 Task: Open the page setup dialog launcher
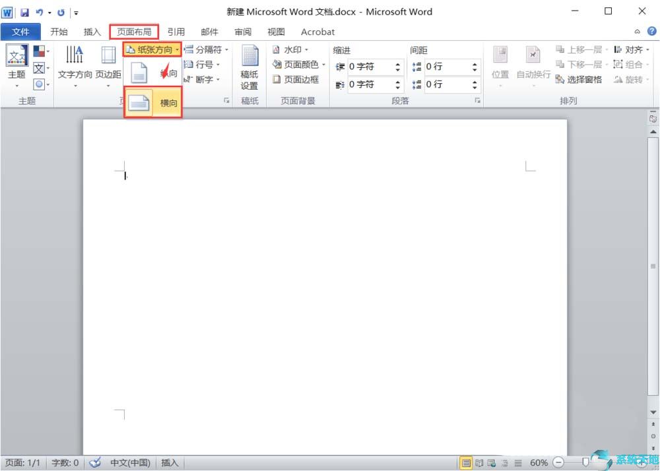tap(226, 100)
